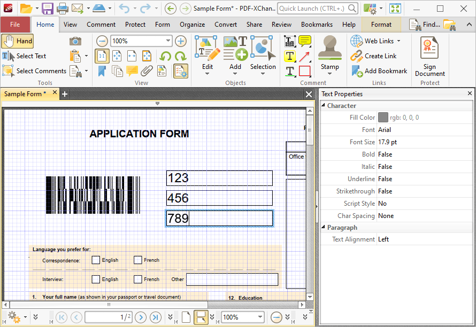Click the horizontal scrollbar thumb of document
The width and height of the screenshot is (476, 327).
(x=109, y=304)
